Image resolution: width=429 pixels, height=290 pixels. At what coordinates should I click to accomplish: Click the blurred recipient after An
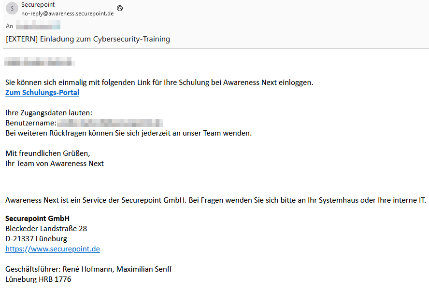[x=38, y=26]
